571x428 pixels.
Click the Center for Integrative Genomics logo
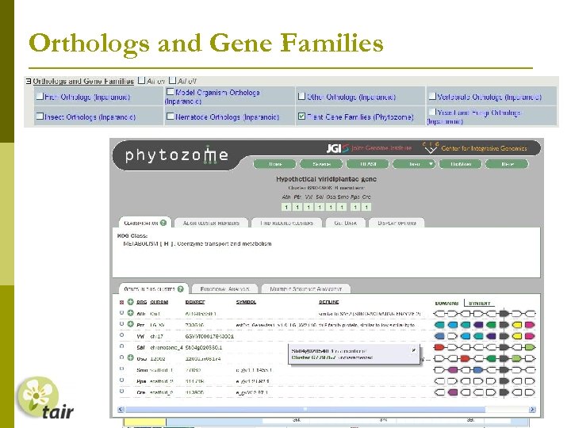pos(474,147)
